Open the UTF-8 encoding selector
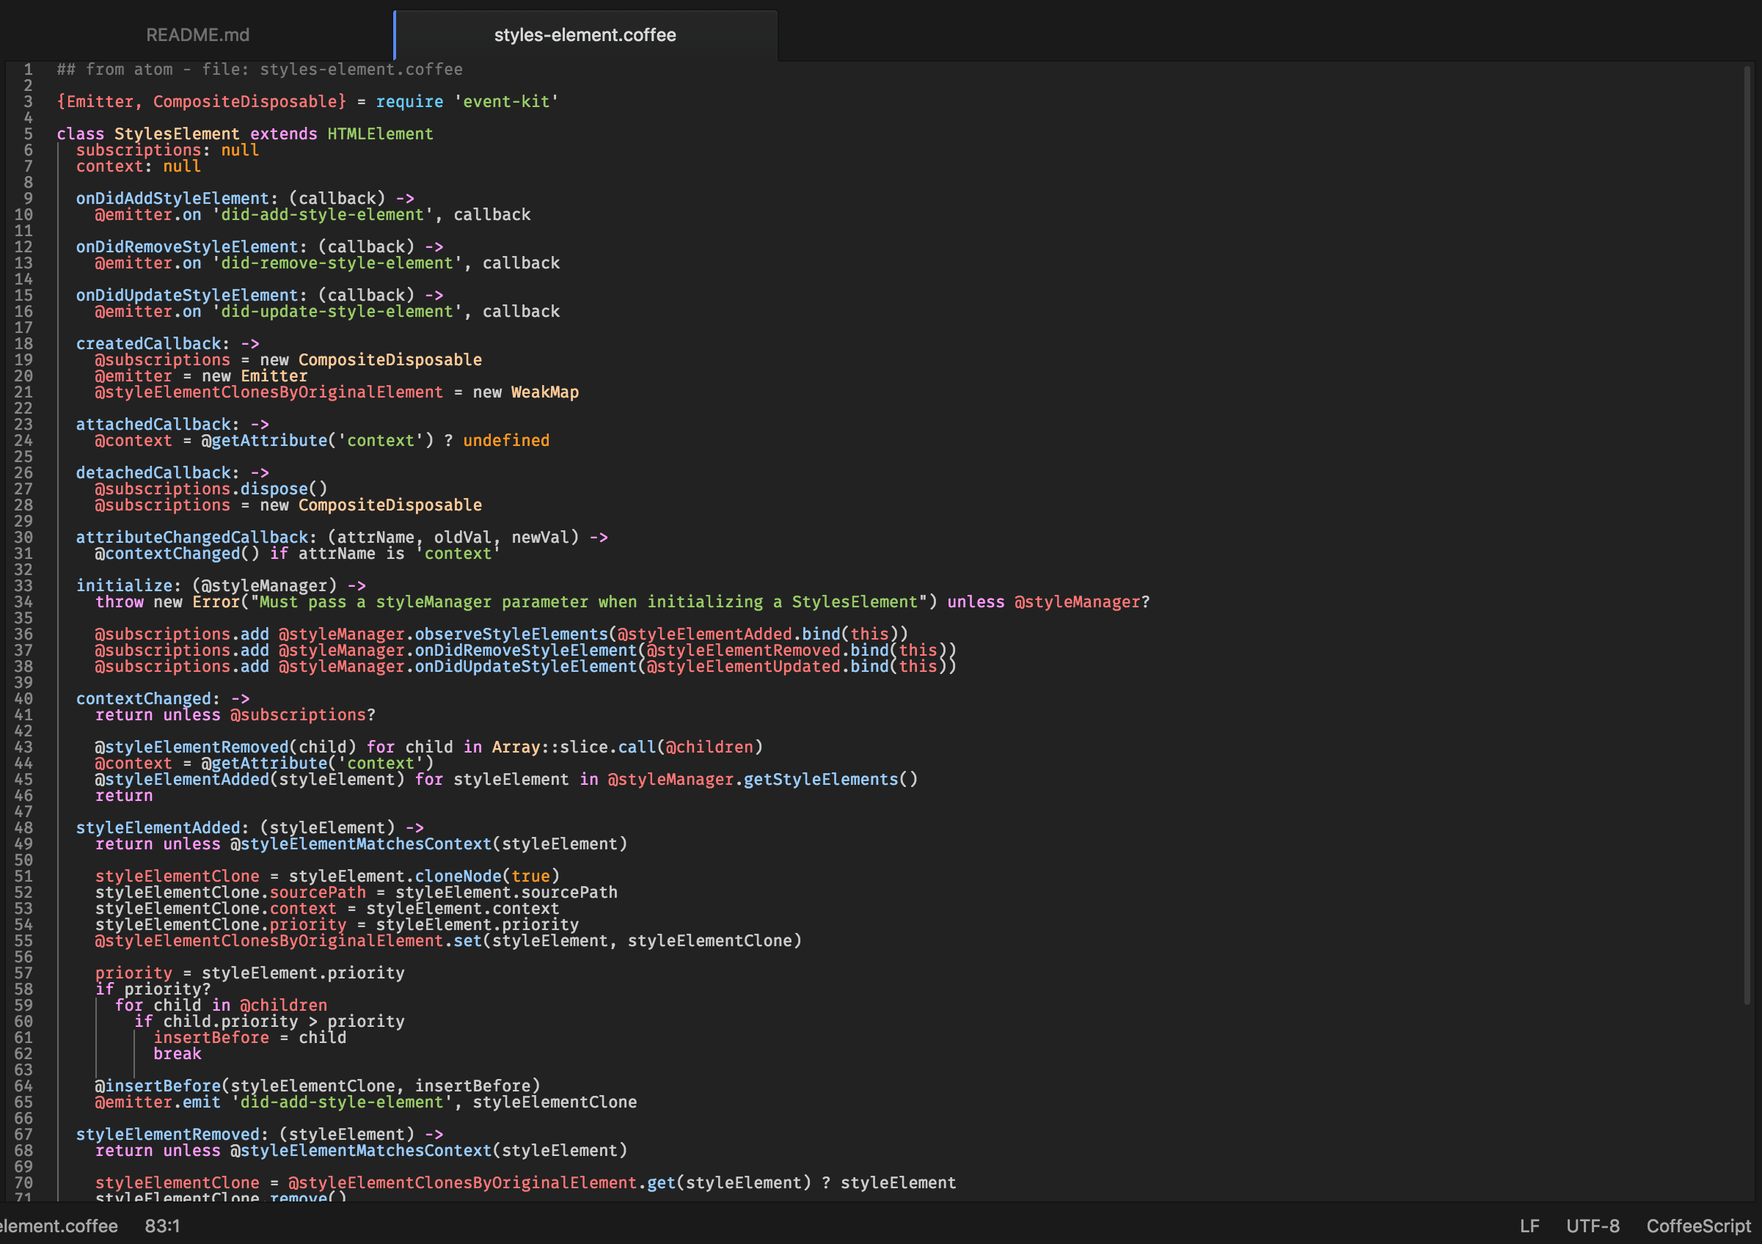The width and height of the screenshot is (1762, 1244). pos(1593,1226)
